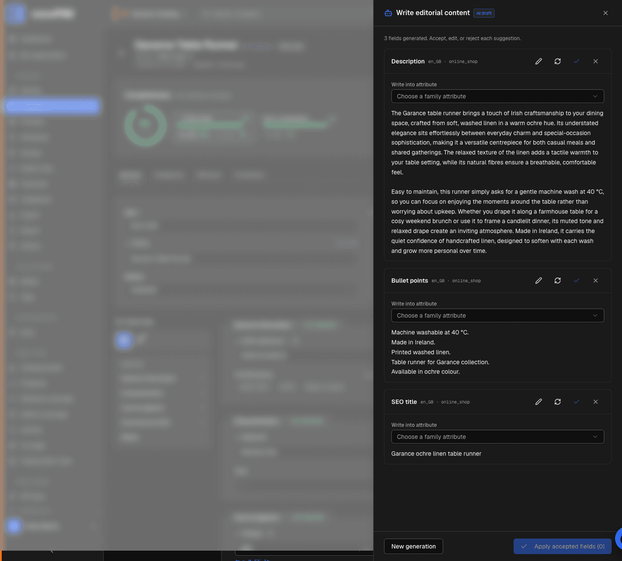Image resolution: width=622 pixels, height=561 pixels.
Task: Open Bullet points family attribute dropdown
Action: pyautogui.click(x=498, y=315)
